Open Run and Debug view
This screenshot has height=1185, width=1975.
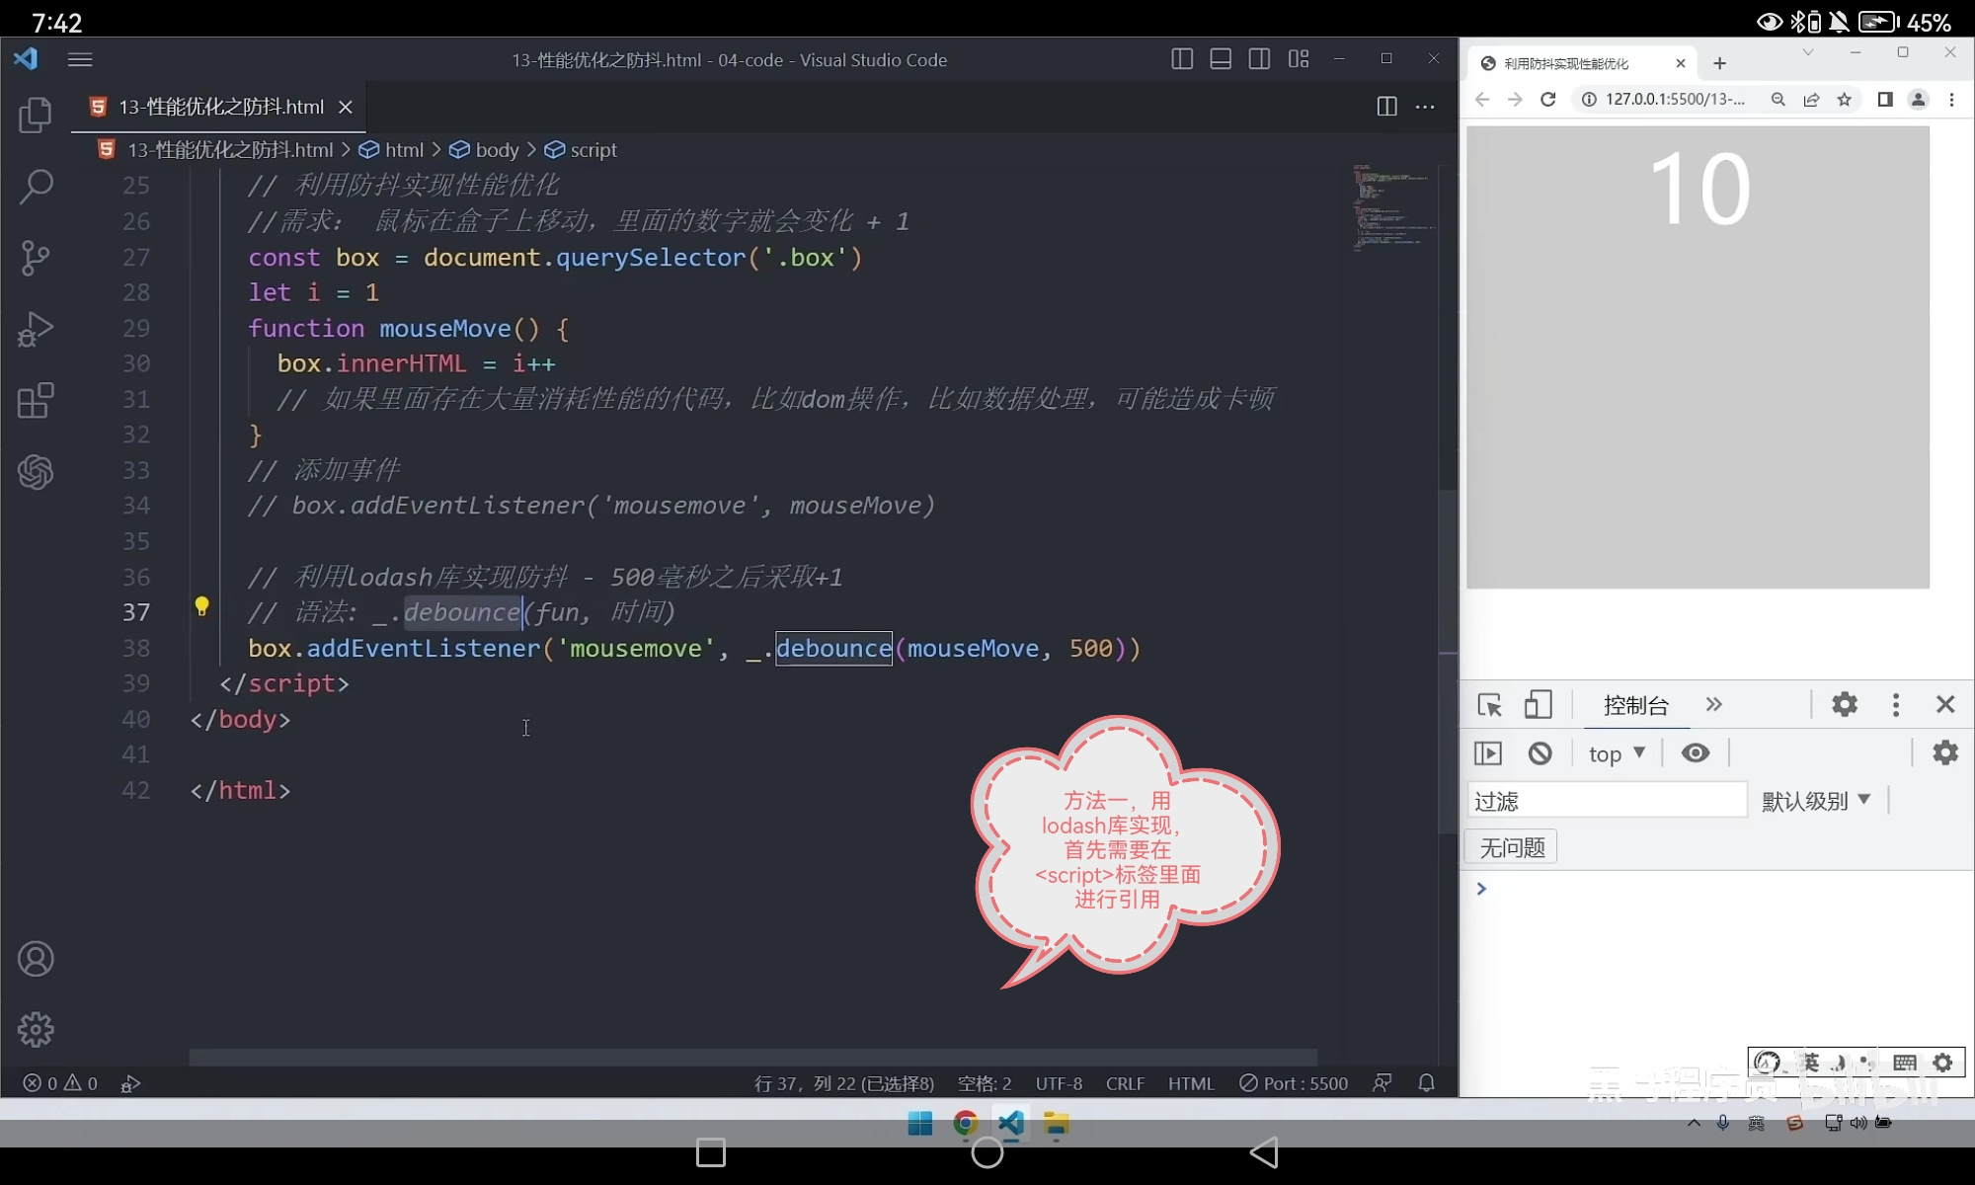pyautogui.click(x=36, y=330)
